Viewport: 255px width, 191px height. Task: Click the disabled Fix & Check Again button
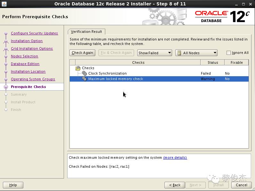116,53
